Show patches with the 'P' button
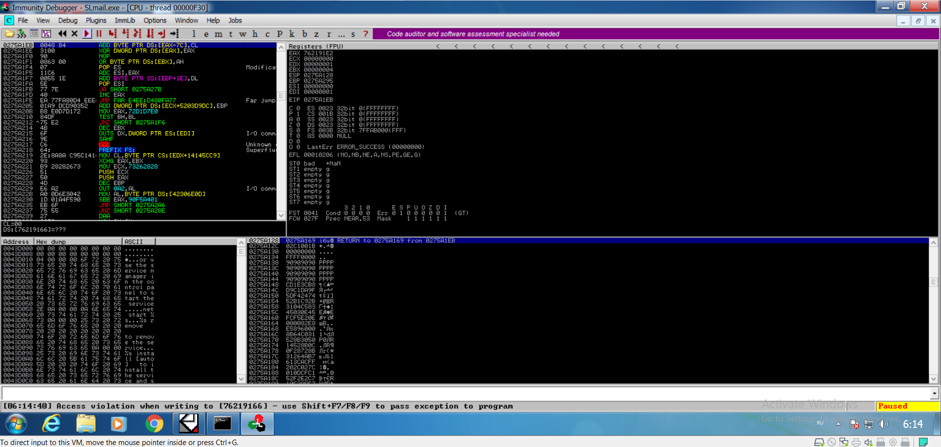This screenshot has width=941, height=447. pos(280,34)
